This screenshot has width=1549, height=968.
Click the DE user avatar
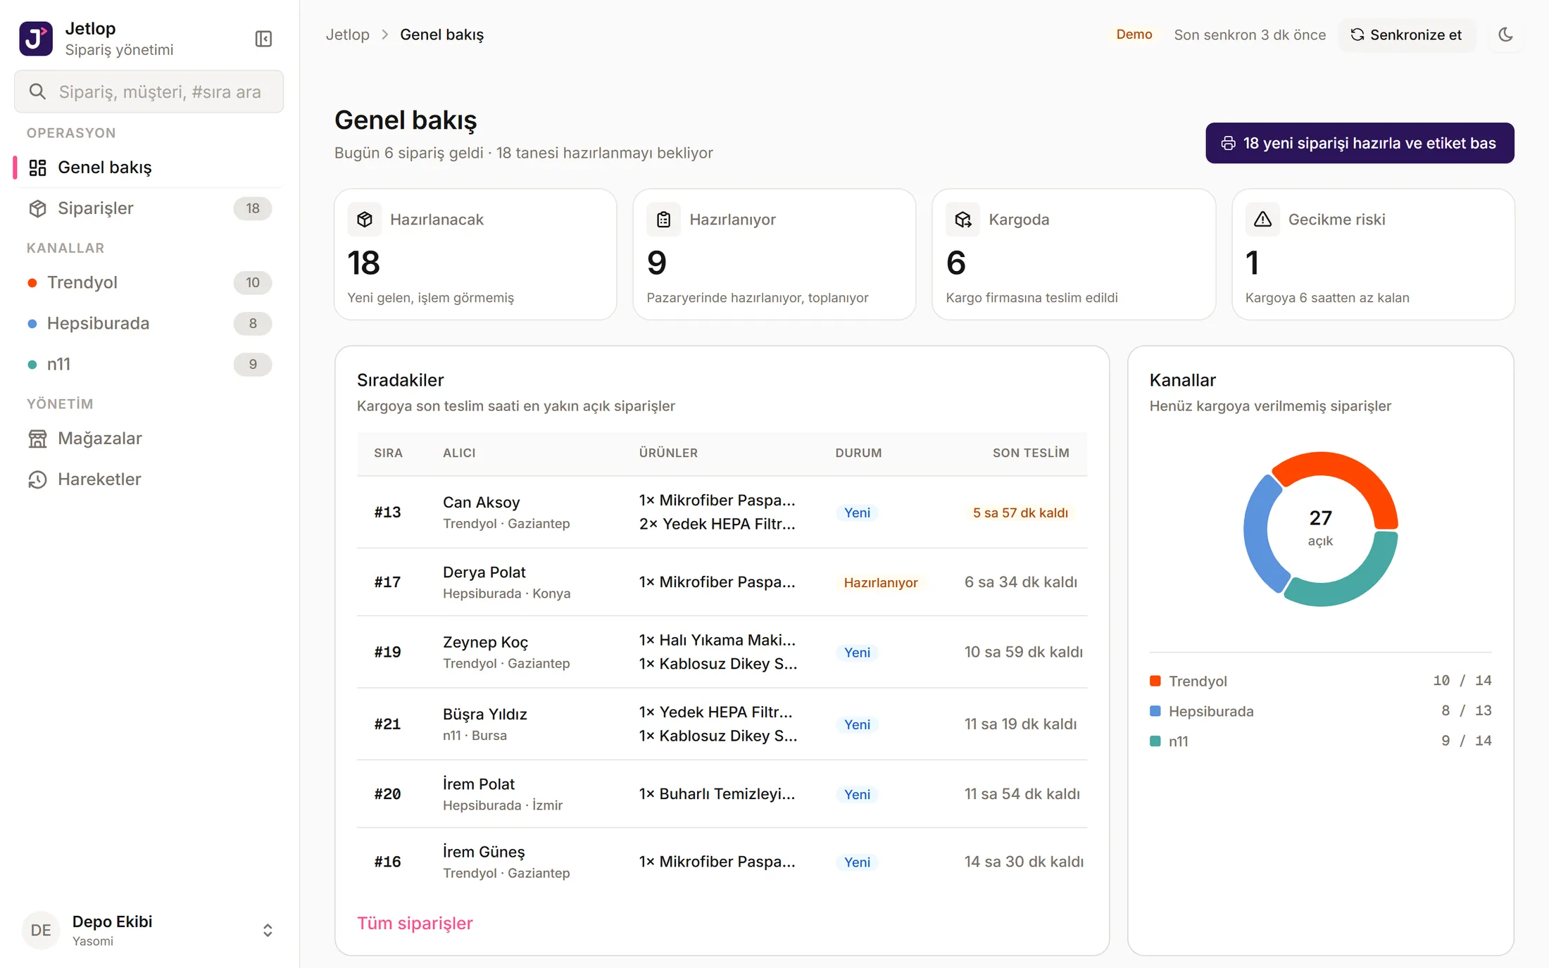pos(41,930)
